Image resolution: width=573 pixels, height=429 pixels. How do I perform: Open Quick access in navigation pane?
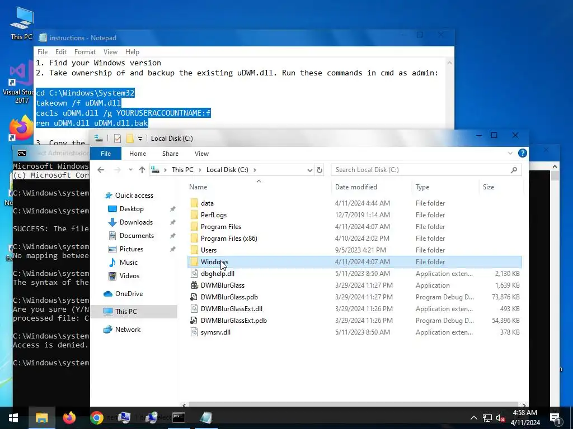pyautogui.click(x=134, y=196)
